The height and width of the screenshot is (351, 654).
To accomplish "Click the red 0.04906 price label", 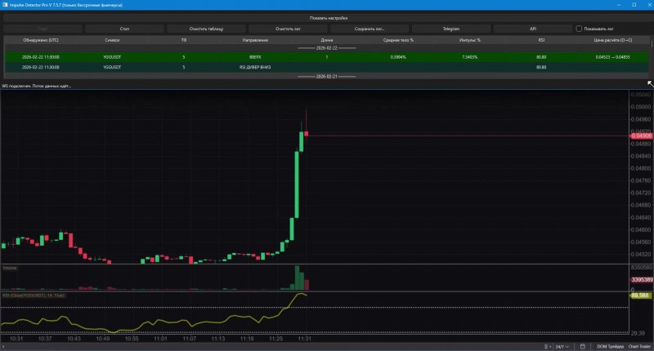I will (x=641, y=136).
